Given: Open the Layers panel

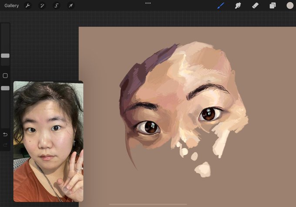Looking at the screenshot, I should click(x=272, y=6).
